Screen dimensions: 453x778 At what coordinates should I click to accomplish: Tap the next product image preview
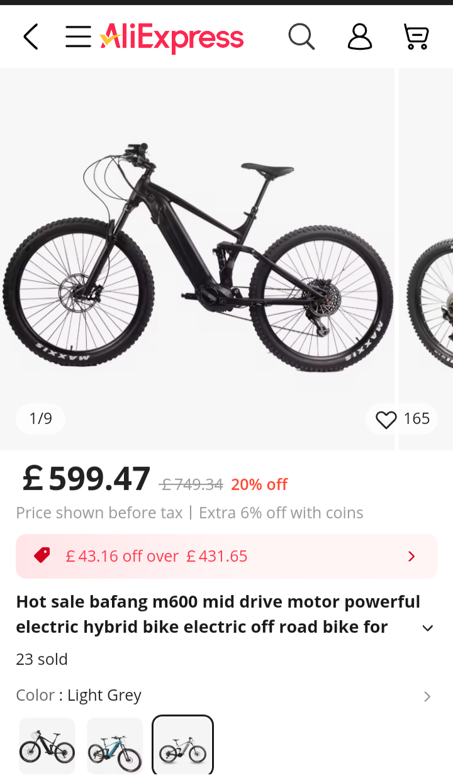[428, 258]
